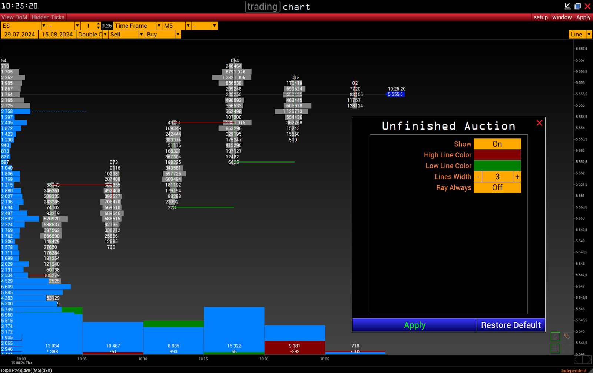Open the window menu
This screenshot has height=373, width=593.
pos(562,17)
